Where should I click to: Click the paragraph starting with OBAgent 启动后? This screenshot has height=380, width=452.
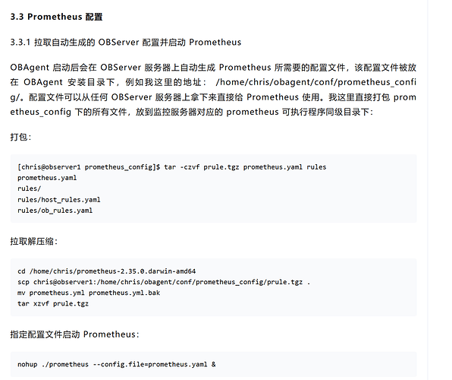point(213,90)
